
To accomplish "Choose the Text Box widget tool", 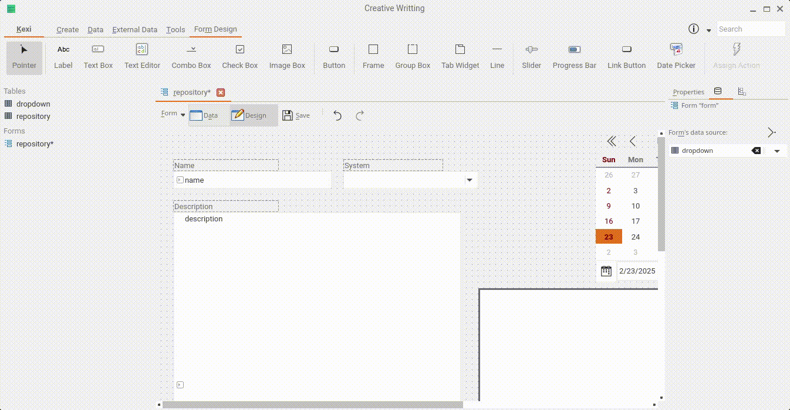I will (x=98, y=57).
